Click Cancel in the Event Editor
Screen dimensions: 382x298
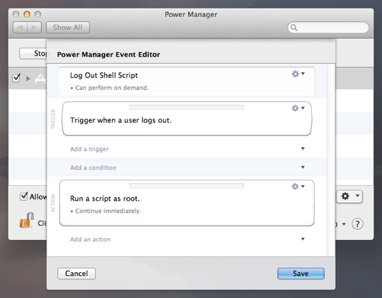click(77, 273)
